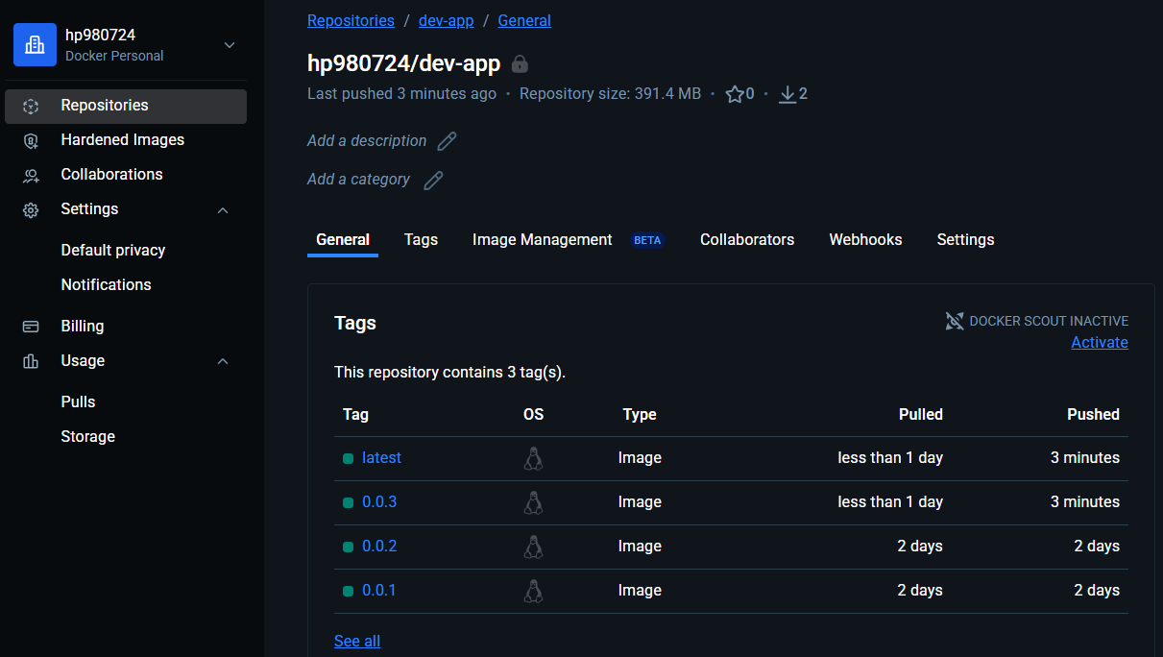Switch to the Tags tab
This screenshot has width=1163, height=657.
(421, 240)
